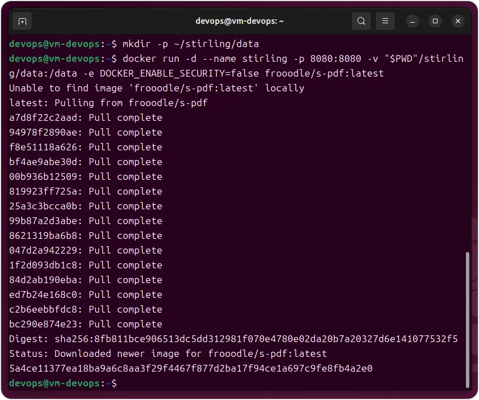Click layer bf4ae9abe30d line

click(x=86, y=162)
